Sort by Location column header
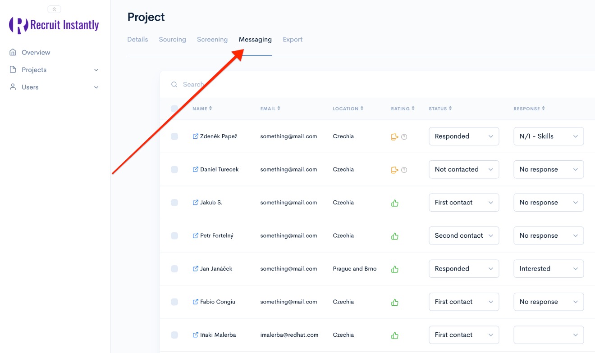The image size is (595, 353). (x=348, y=109)
